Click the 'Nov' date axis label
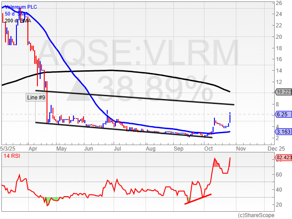This screenshot has height=219, width=292. 241,149
